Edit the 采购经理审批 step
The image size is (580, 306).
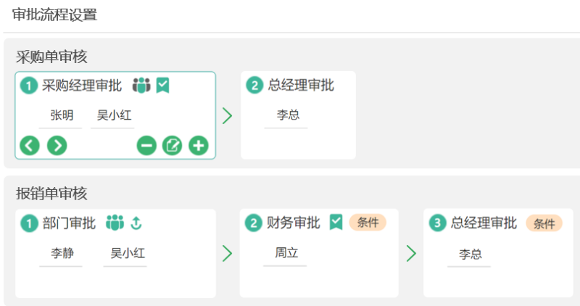coord(173,146)
